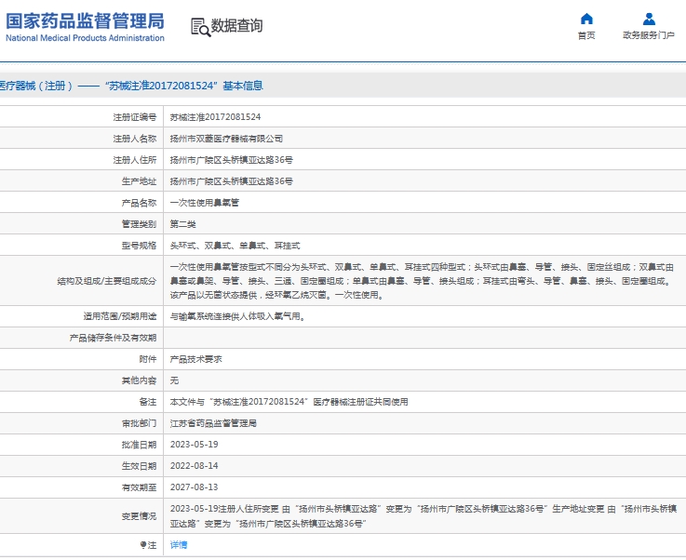Click approval date 2023-05-19
Image resolution: width=686 pixels, height=560 pixels.
(x=194, y=445)
